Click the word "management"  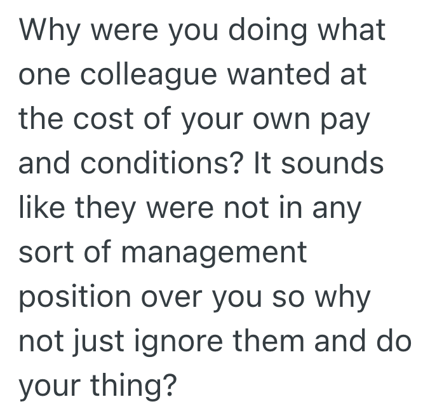pyautogui.click(x=213, y=253)
